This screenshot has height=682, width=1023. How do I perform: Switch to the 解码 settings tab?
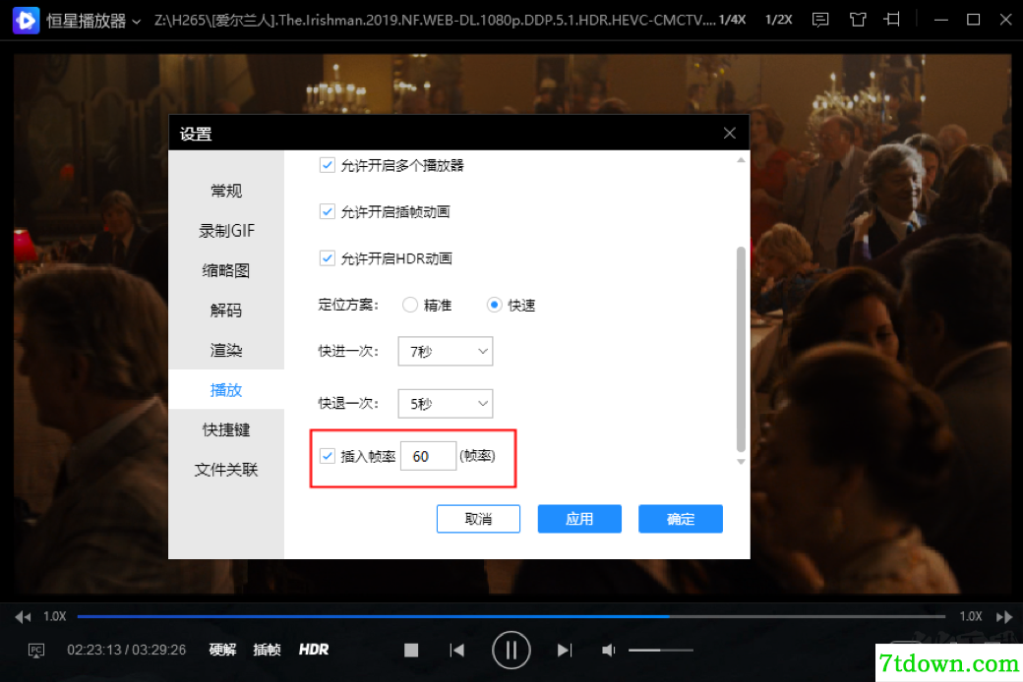pos(225,311)
